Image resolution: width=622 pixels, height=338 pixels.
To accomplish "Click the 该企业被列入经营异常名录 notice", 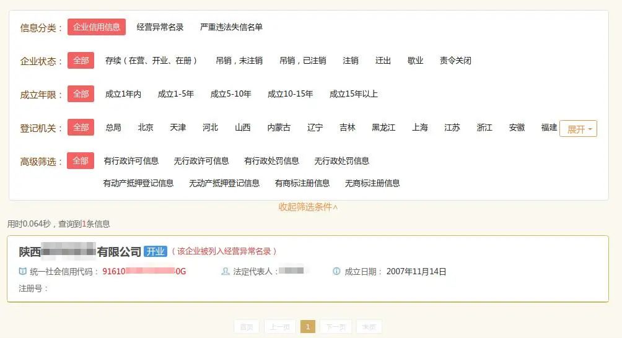I will tap(224, 251).
